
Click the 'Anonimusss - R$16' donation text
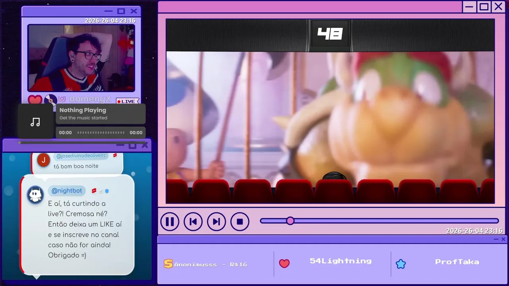pos(211,264)
